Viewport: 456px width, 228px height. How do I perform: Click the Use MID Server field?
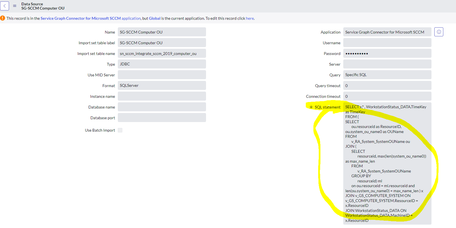pyautogui.click(x=162, y=75)
